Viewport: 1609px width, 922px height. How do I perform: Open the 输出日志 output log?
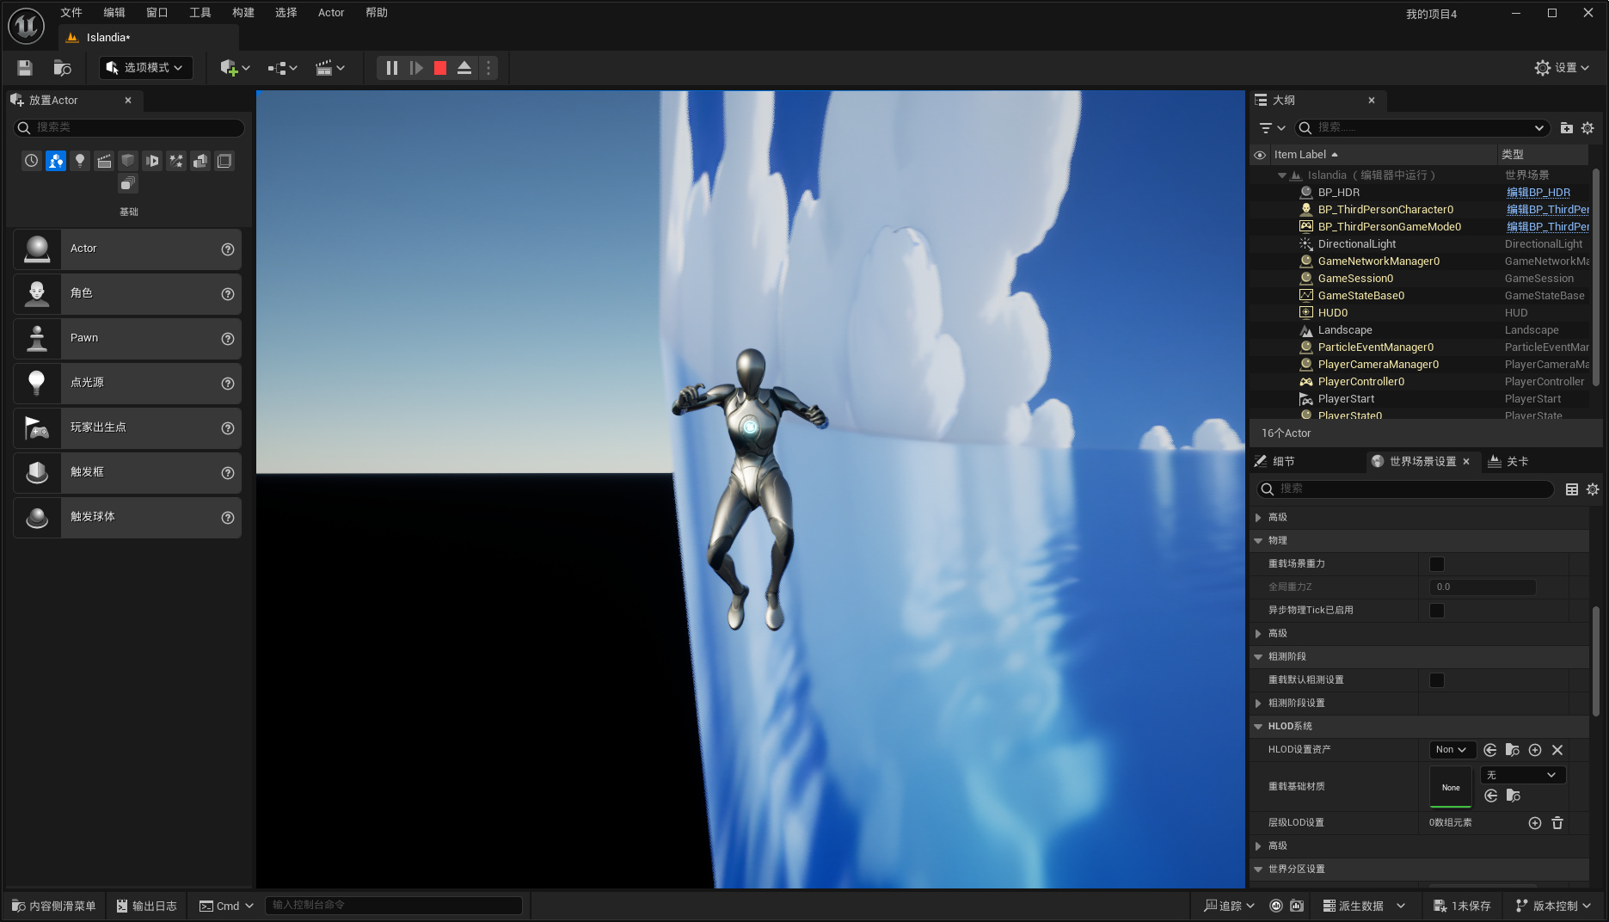pyautogui.click(x=147, y=906)
